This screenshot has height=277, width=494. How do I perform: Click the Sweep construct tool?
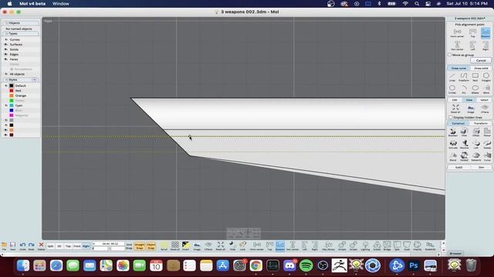click(487, 145)
